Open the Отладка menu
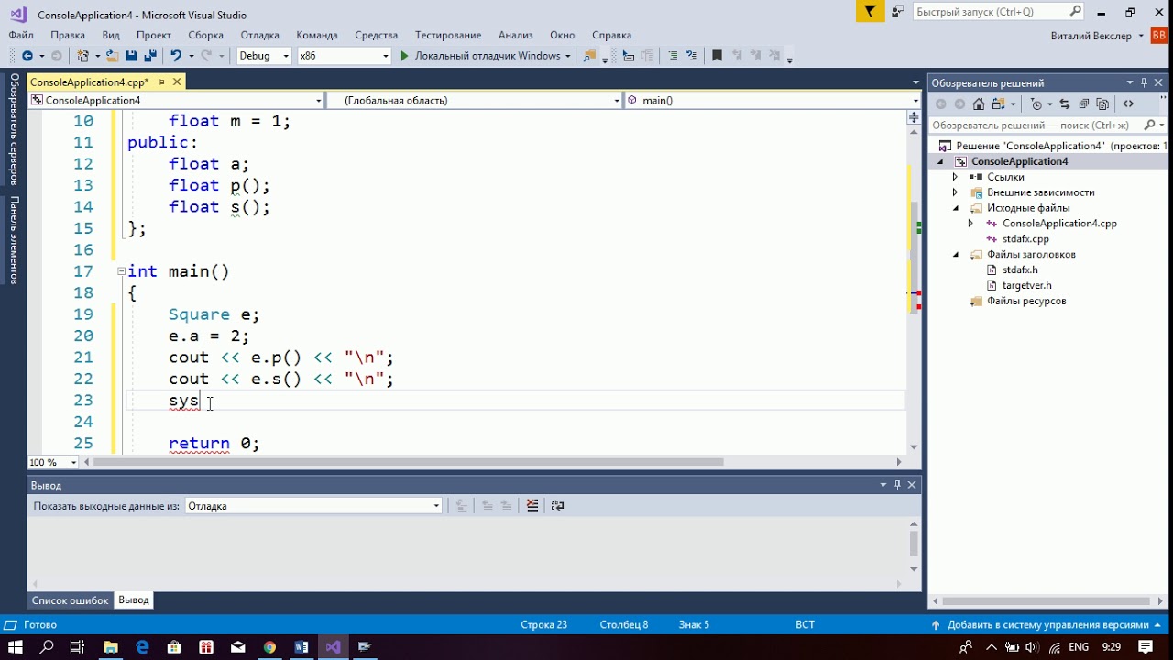The height and width of the screenshot is (660, 1173). (260, 35)
